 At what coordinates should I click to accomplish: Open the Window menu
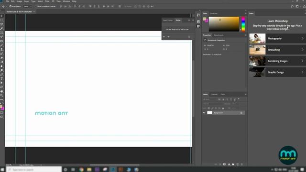(66, 1)
